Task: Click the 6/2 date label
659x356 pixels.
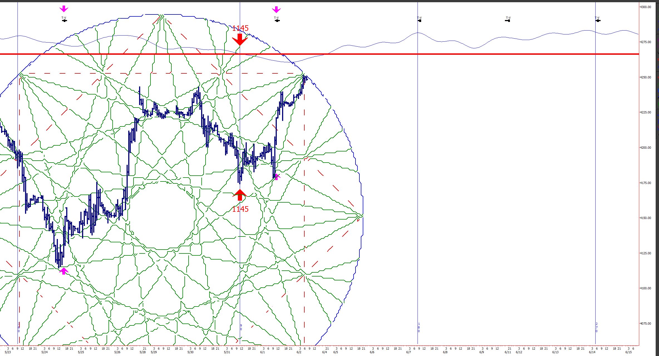Action: pyautogui.click(x=299, y=352)
